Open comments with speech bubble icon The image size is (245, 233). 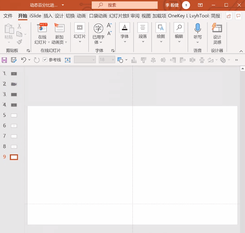point(238,16)
